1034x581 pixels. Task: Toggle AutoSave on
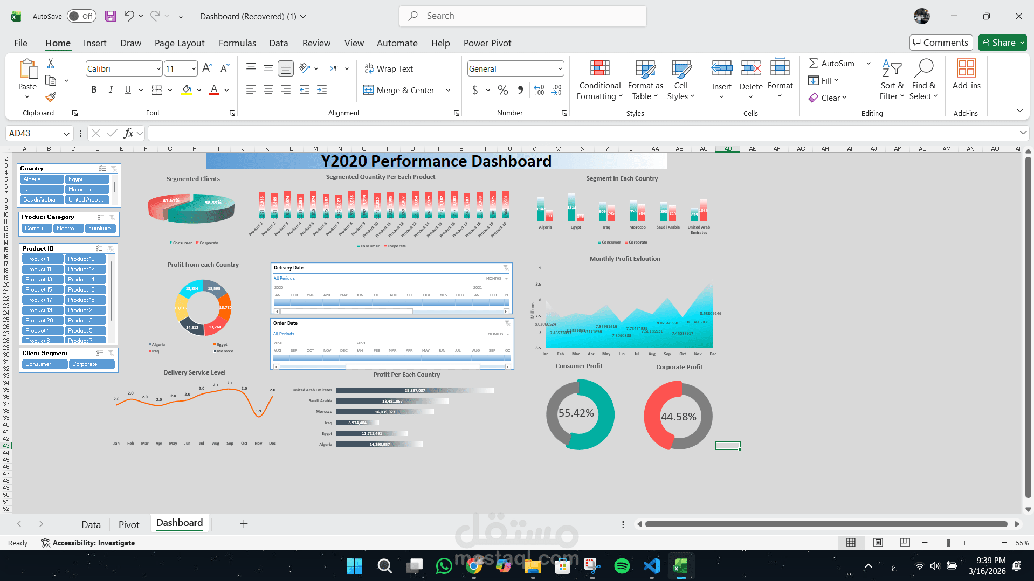81,16
